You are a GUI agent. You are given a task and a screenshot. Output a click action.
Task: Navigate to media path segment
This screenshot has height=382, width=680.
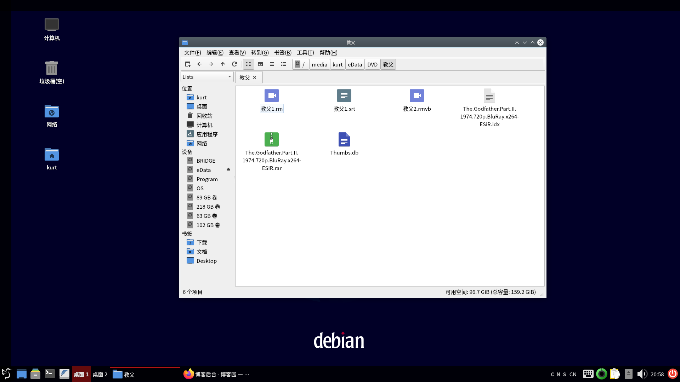tap(319, 64)
